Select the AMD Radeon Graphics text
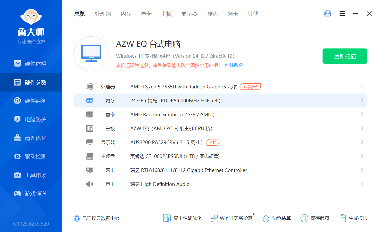 coord(172,115)
